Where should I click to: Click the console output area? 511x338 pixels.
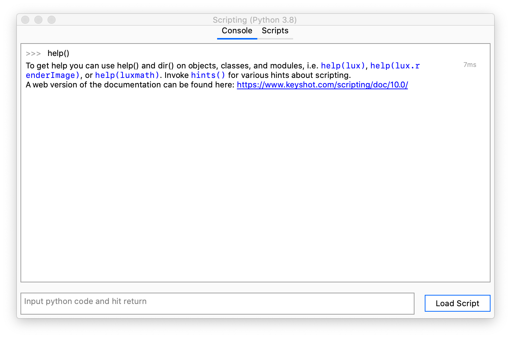[x=255, y=183]
